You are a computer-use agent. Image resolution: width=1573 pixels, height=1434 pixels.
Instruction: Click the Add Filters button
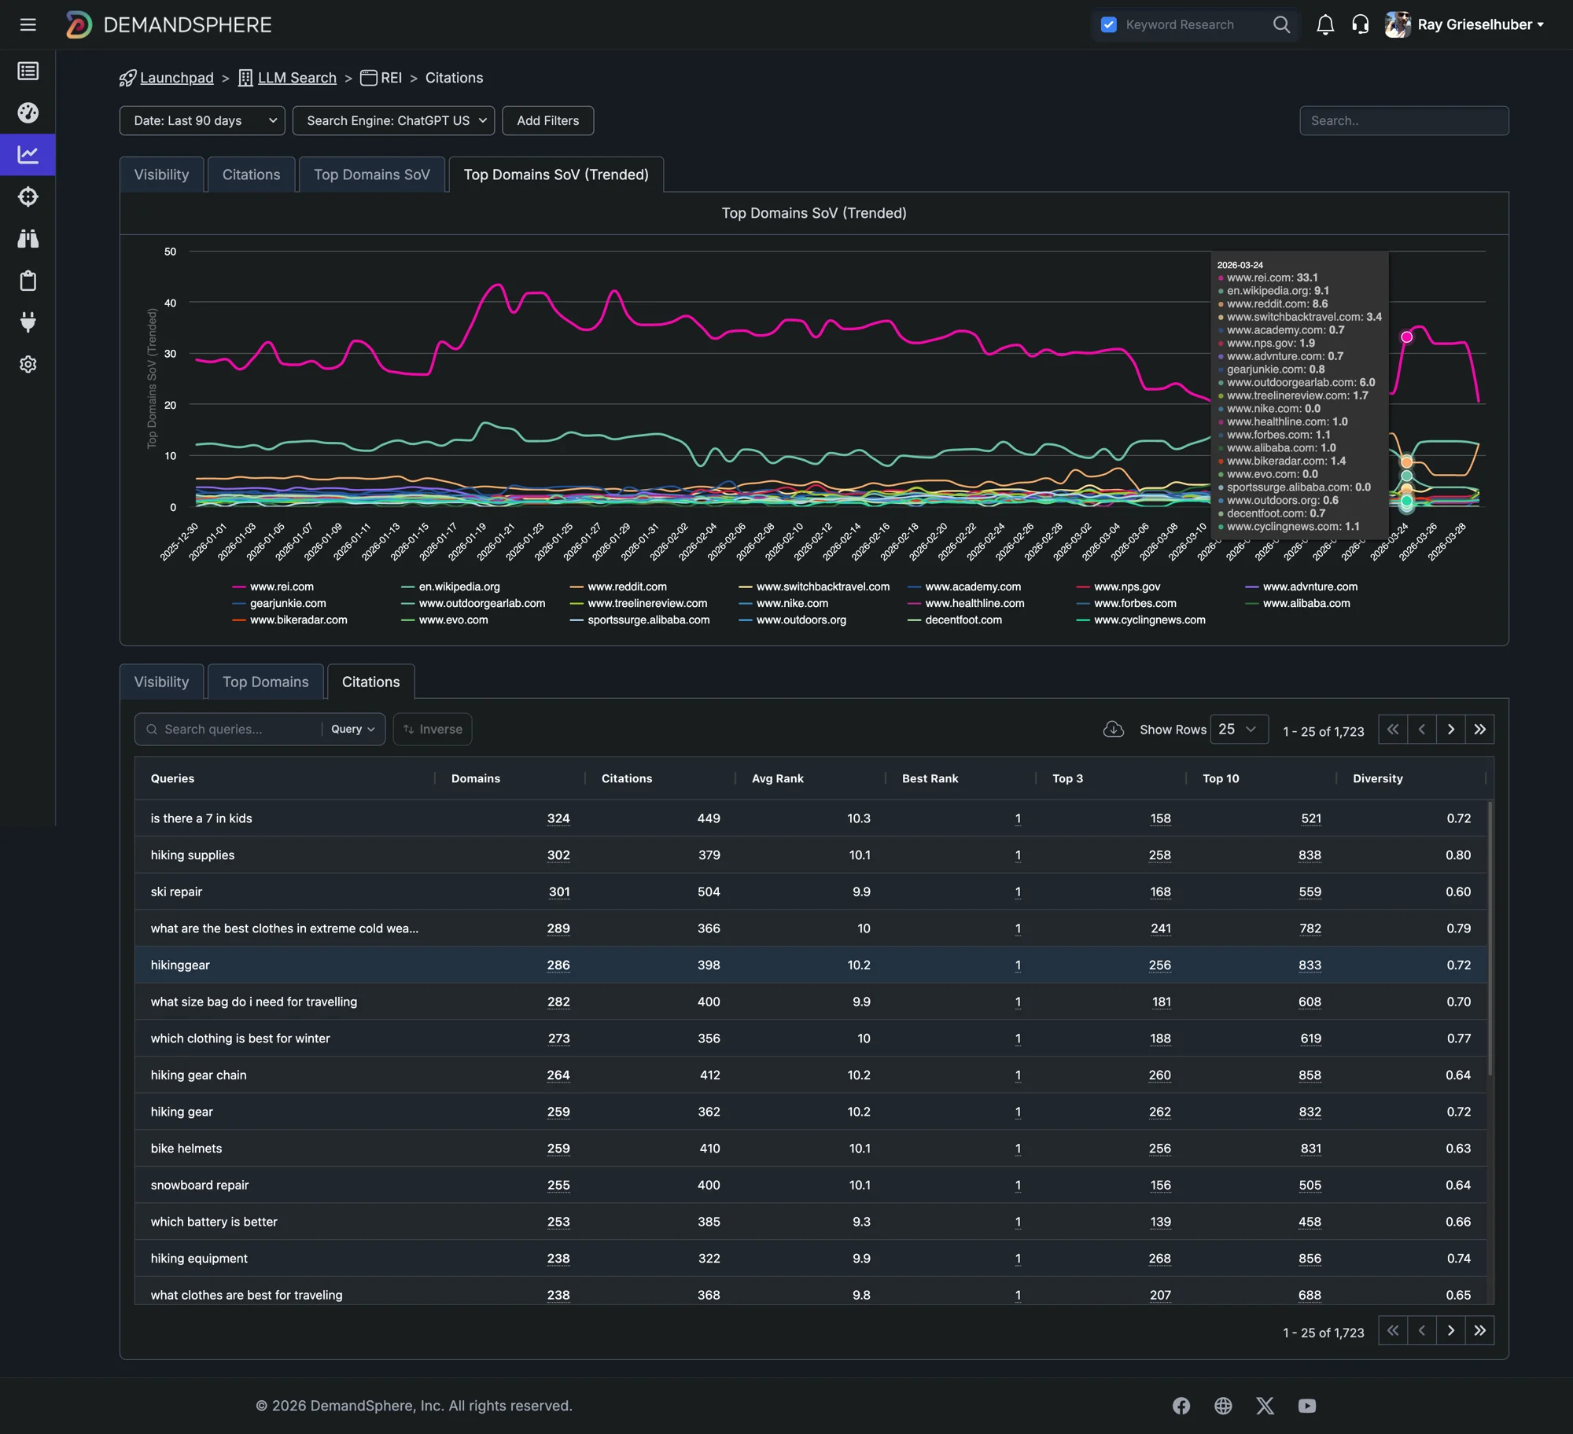(547, 120)
